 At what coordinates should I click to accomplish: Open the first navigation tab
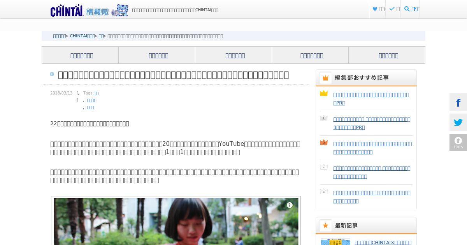coord(80,55)
